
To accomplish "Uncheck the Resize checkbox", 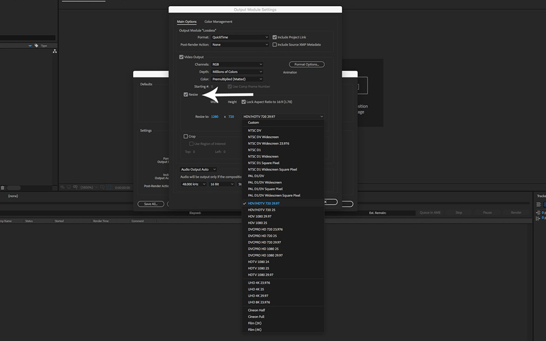I will pyautogui.click(x=186, y=94).
